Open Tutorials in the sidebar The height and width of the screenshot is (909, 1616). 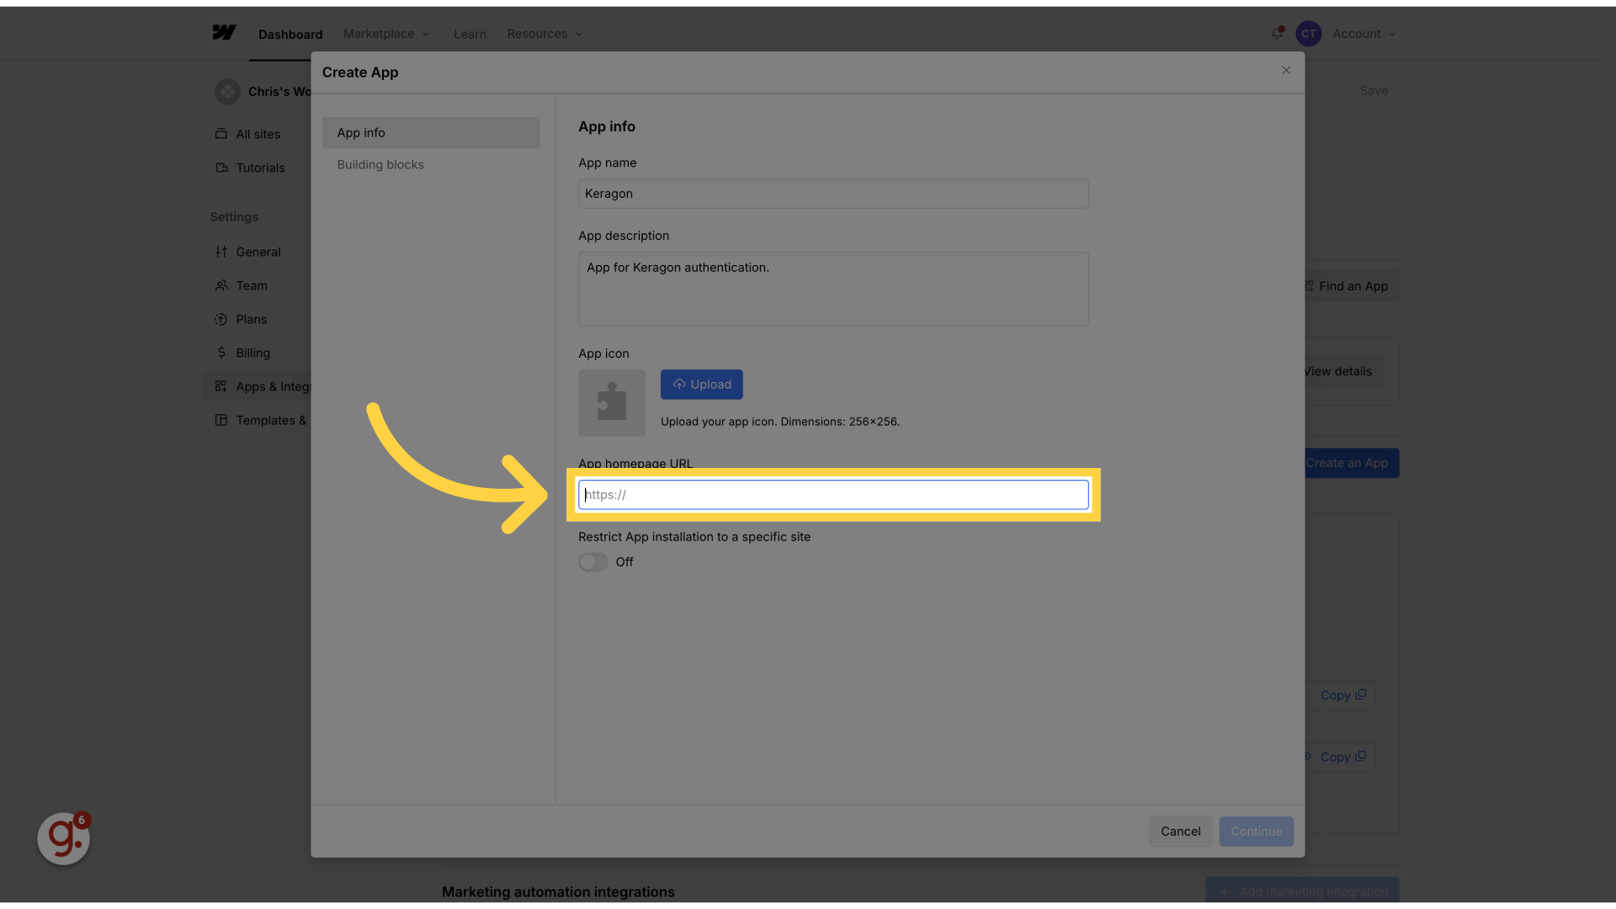click(x=260, y=167)
